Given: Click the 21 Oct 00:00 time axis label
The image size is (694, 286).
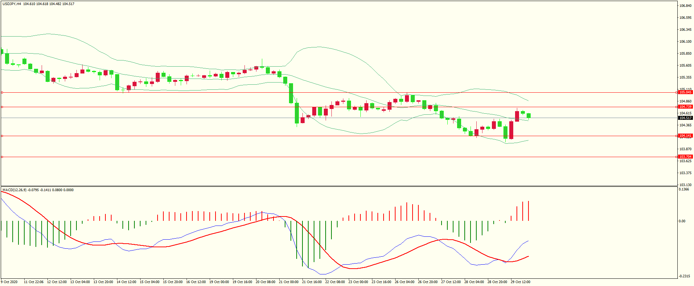Looking at the screenshot, I should (x=289, y=282).
